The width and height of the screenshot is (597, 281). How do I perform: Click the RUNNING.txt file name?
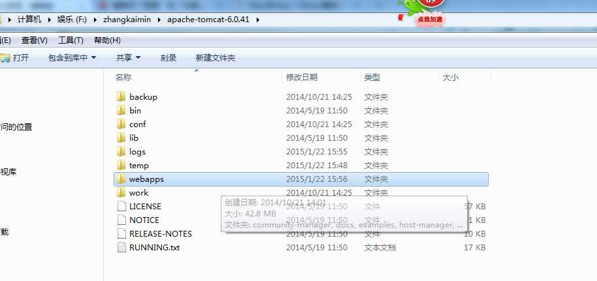tap(155, 248)
